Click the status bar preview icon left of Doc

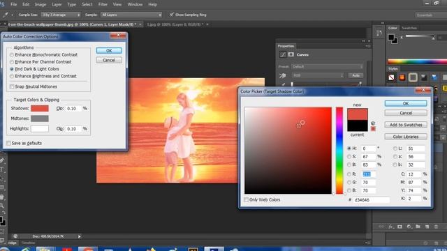coord(15,236)
